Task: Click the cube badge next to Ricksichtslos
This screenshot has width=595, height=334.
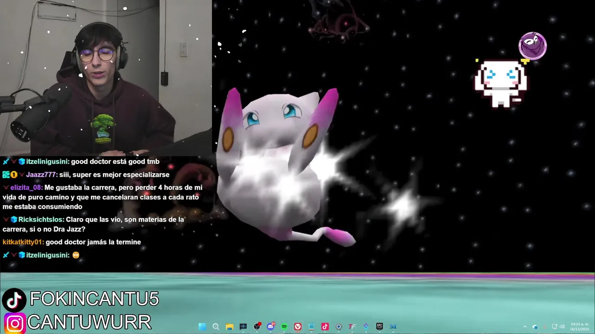Action: pyautogui.click(x=14, y=219)
